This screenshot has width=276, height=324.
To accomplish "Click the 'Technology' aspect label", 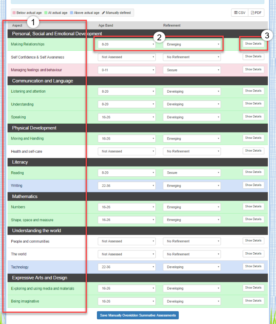I will (x=20, y=267).
